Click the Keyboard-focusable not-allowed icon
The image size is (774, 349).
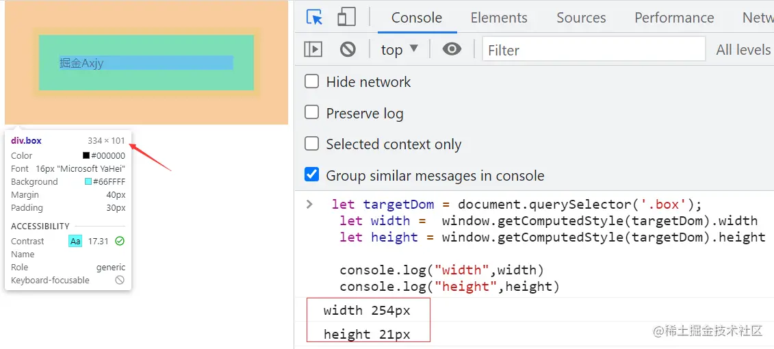pyautogui.click(x=120, y=280)
